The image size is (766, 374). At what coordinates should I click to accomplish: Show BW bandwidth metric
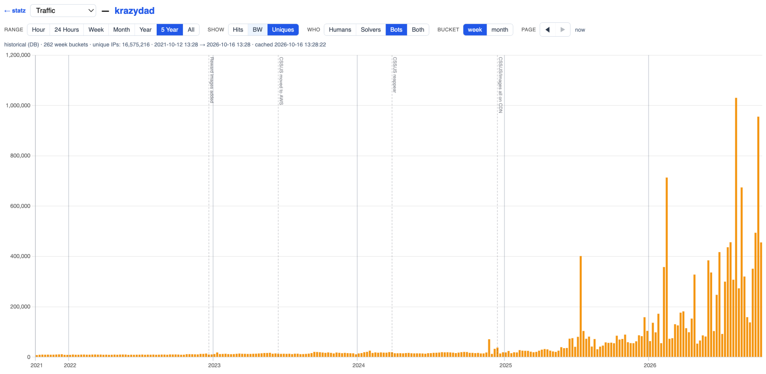pos(258,30)
